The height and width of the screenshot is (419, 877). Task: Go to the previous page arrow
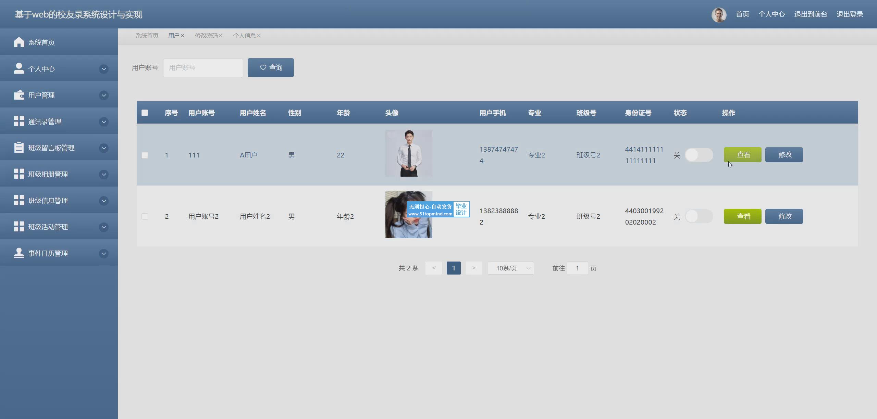[434, 268]
